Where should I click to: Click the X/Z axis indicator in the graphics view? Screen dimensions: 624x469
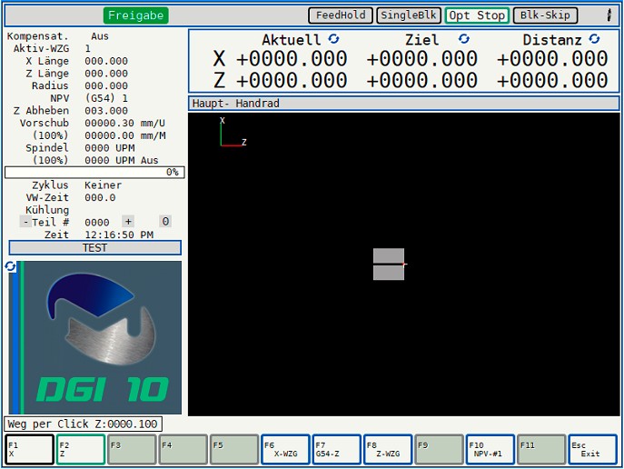233,132
